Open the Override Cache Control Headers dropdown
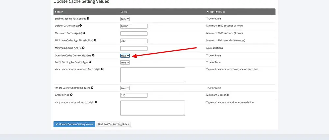This screenshot has height=140, width=329. (x=125, y=56)
